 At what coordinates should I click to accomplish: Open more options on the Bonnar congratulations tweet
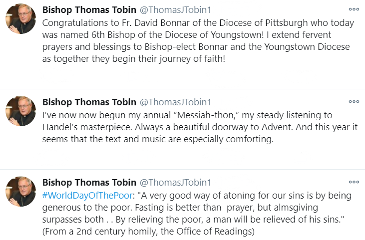(354, 9)
